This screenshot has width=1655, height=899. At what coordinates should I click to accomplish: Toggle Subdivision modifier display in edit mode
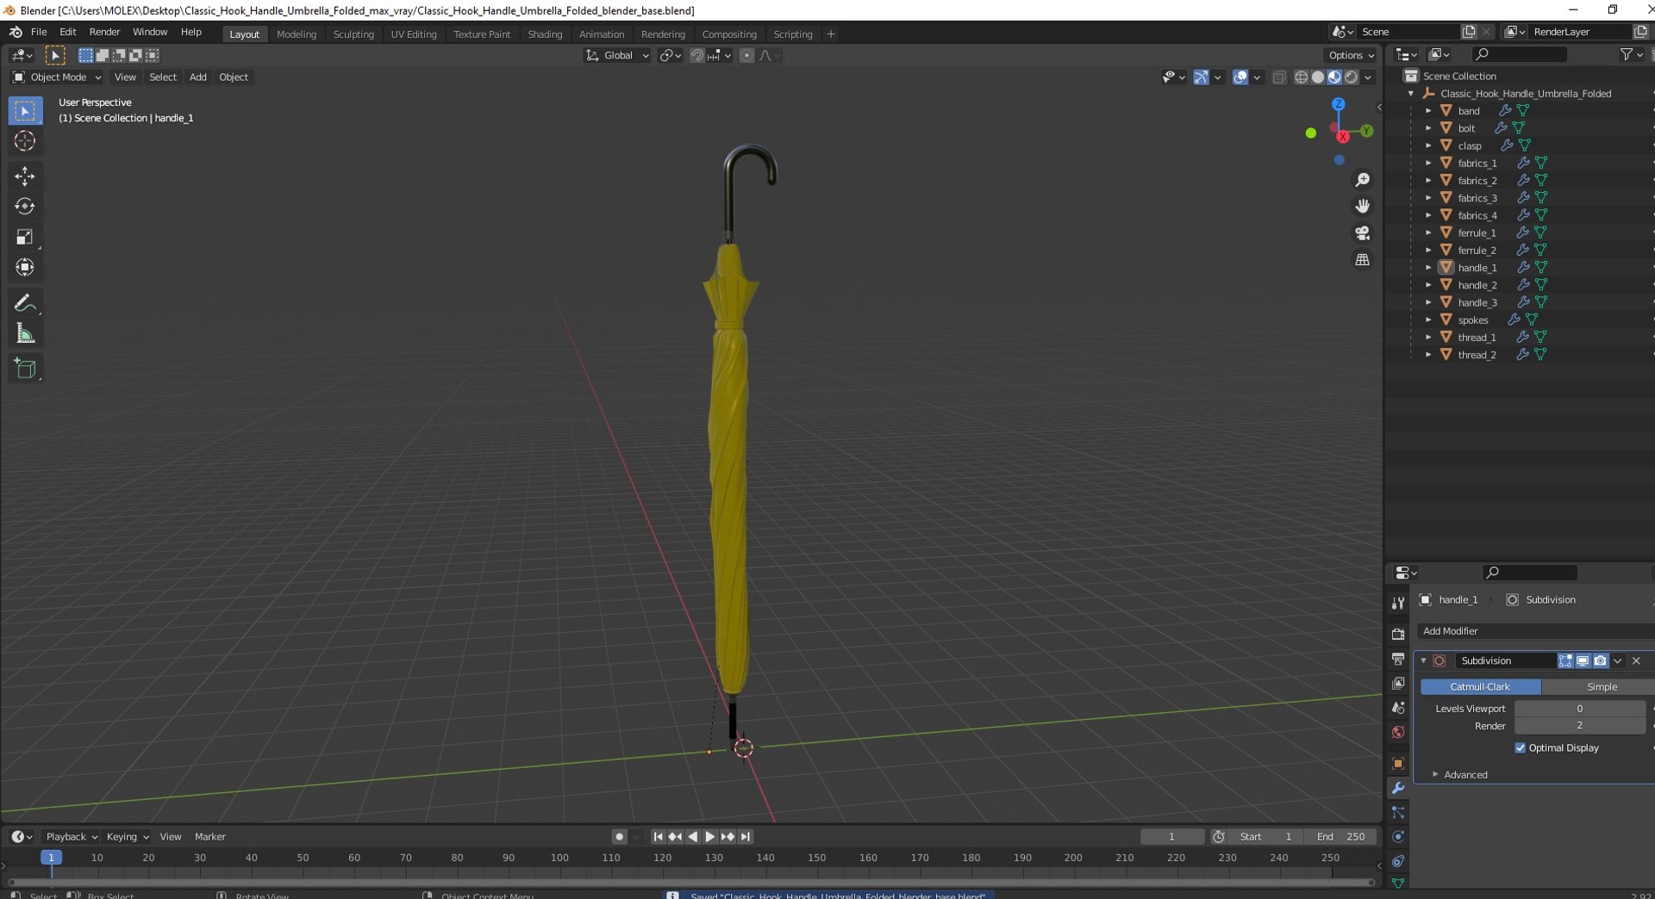pos(1565,660)
